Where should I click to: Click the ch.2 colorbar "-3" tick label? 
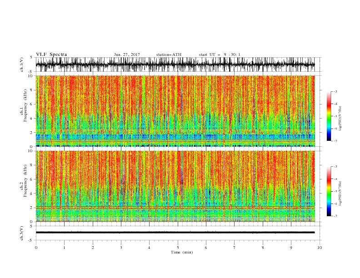click(x=335, y=167)
